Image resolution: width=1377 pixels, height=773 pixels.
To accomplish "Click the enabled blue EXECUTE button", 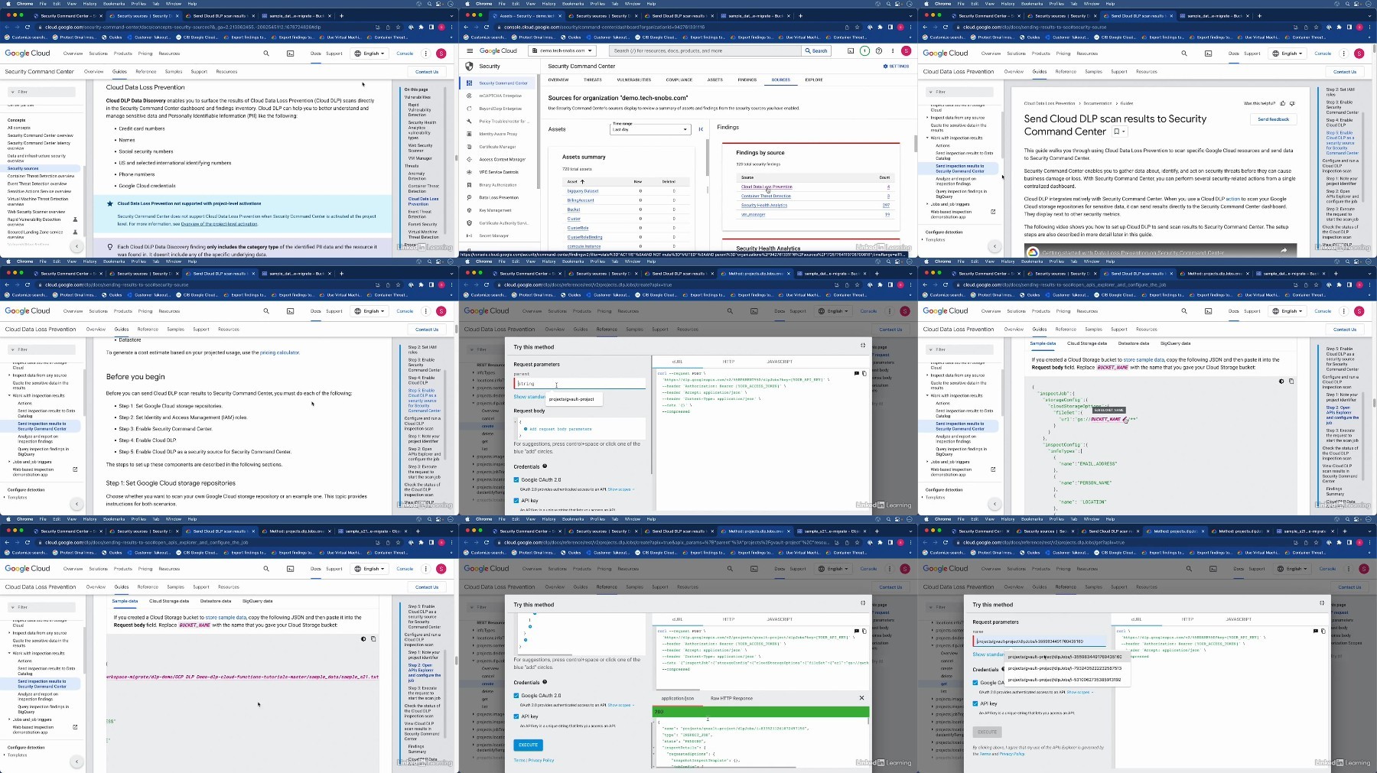I will pyautogui.click(x=529, y=745).
